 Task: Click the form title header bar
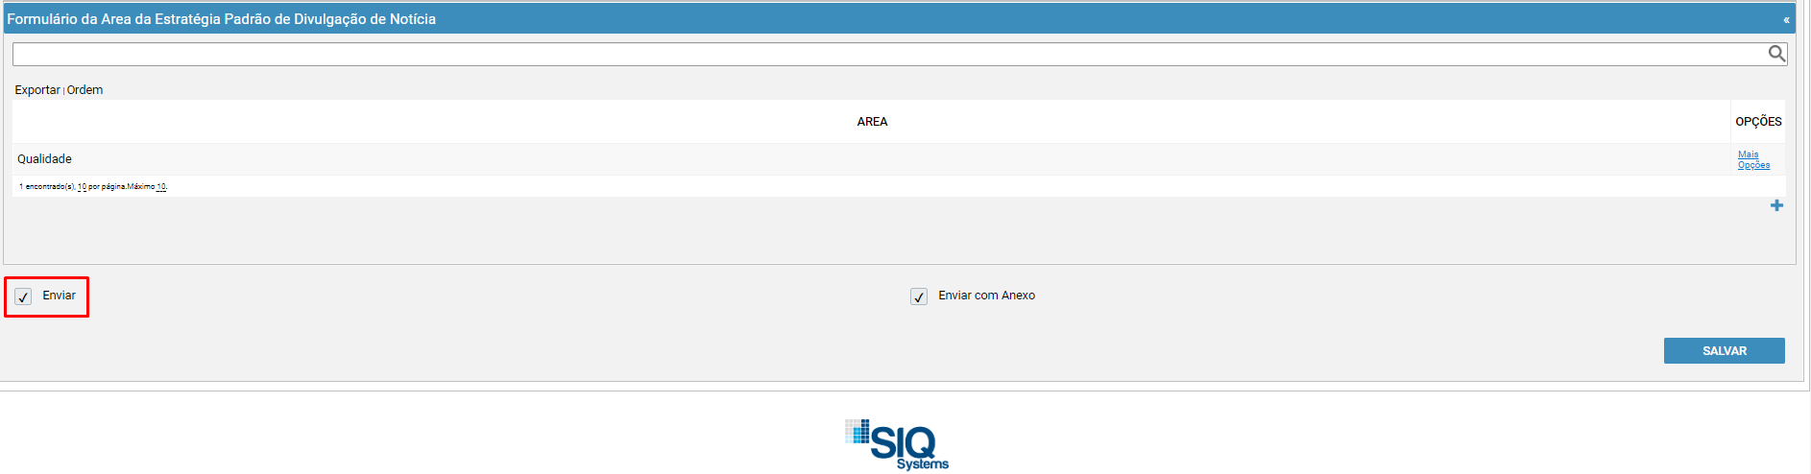point(899,19)
